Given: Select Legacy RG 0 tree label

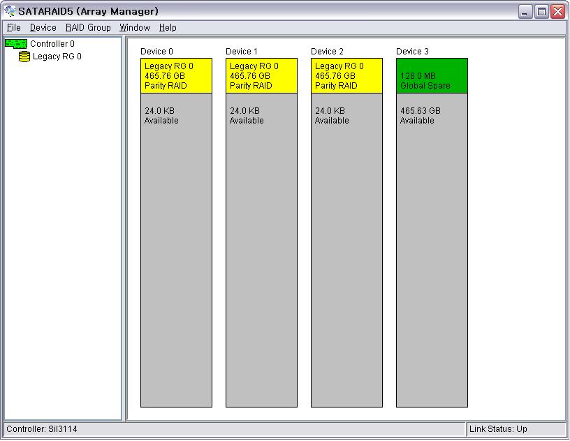Looking at the screenshot, I should click(x=57, y=57).
